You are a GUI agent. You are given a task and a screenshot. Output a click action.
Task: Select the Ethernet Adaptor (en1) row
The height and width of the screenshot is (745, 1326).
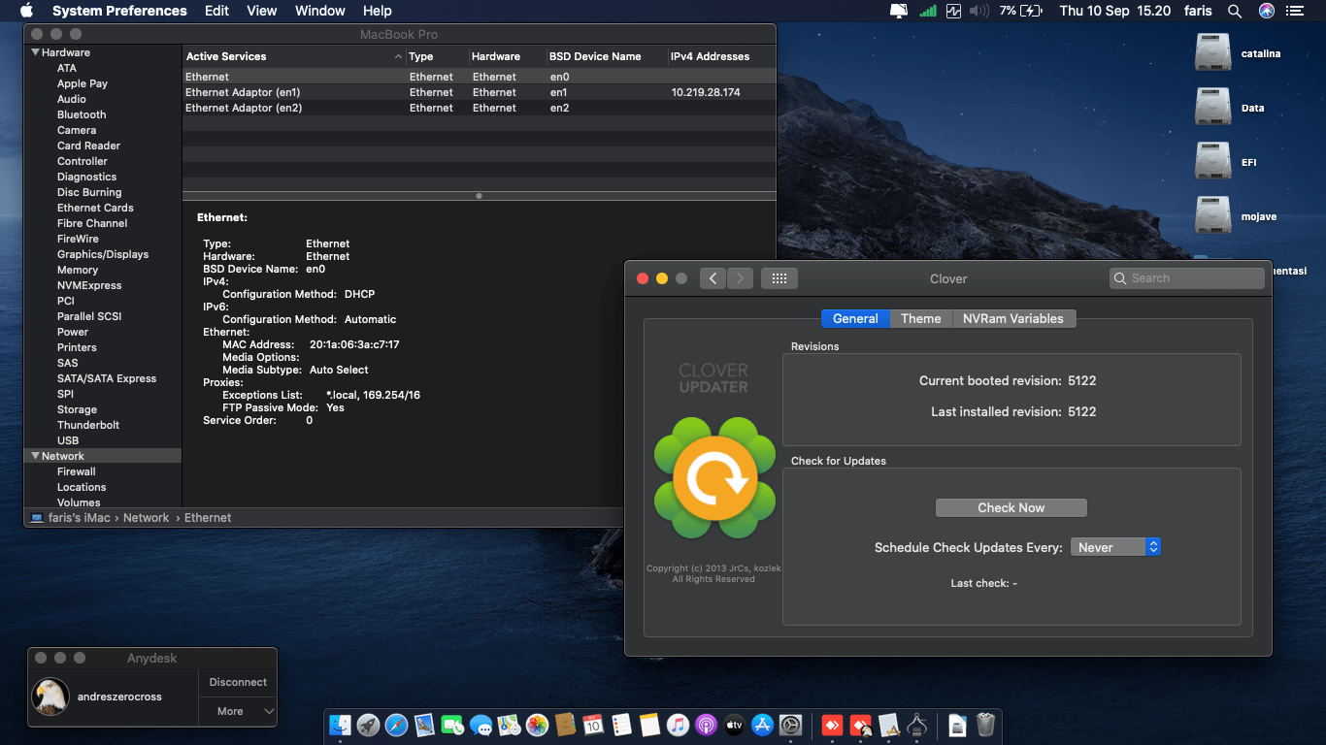[480, 92]
